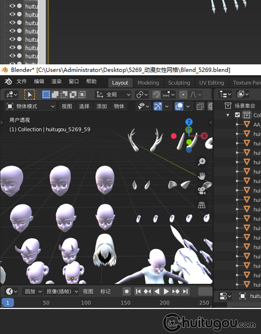
Task: Click the 添加 (Add) menu button
Action: tap(102, 106)
